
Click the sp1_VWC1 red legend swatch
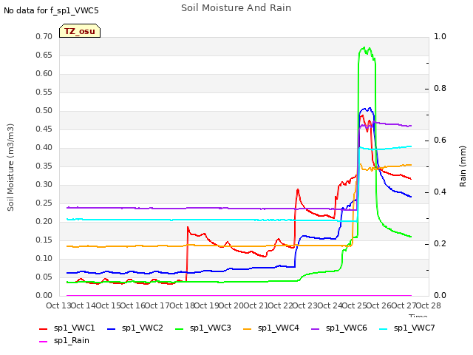(44, 328)
